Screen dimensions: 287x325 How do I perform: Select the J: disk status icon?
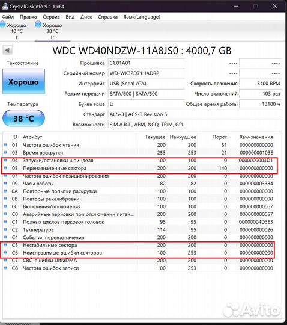click(x=3, y=25)
